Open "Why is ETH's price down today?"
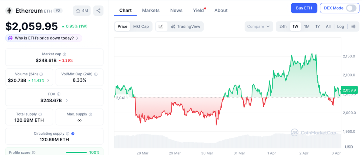Screen dimensions: 362x155 [x=44, y=38]
